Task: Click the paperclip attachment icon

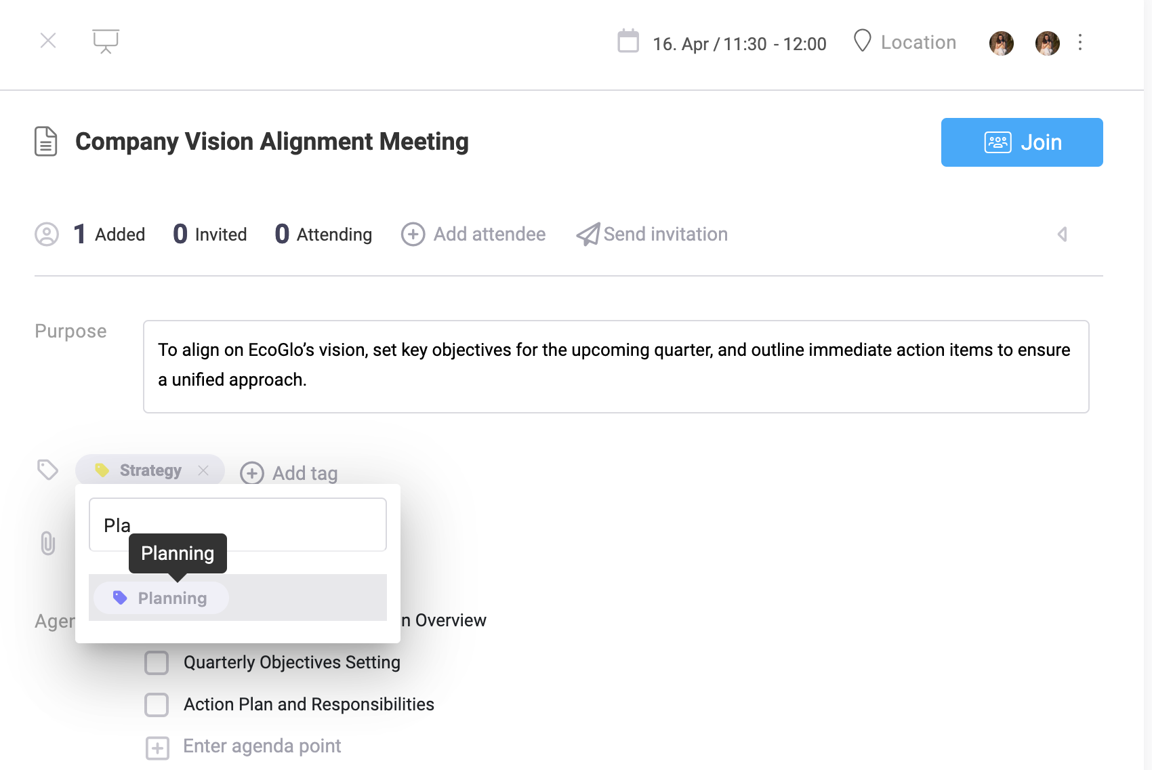Action: [x=48, y=543]
